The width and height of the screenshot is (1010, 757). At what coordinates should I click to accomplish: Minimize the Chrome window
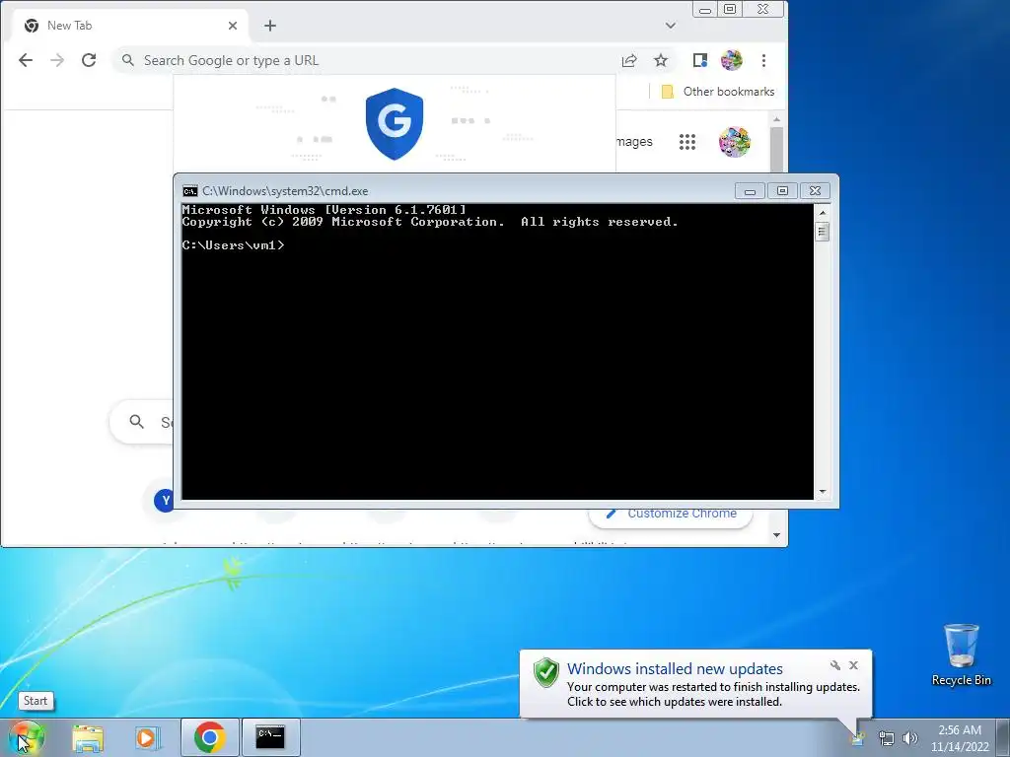[705, 10]
